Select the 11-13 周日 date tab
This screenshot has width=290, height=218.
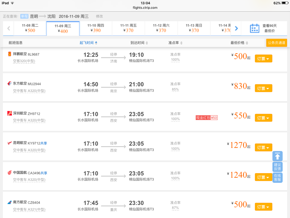click(x=194, y=28)
